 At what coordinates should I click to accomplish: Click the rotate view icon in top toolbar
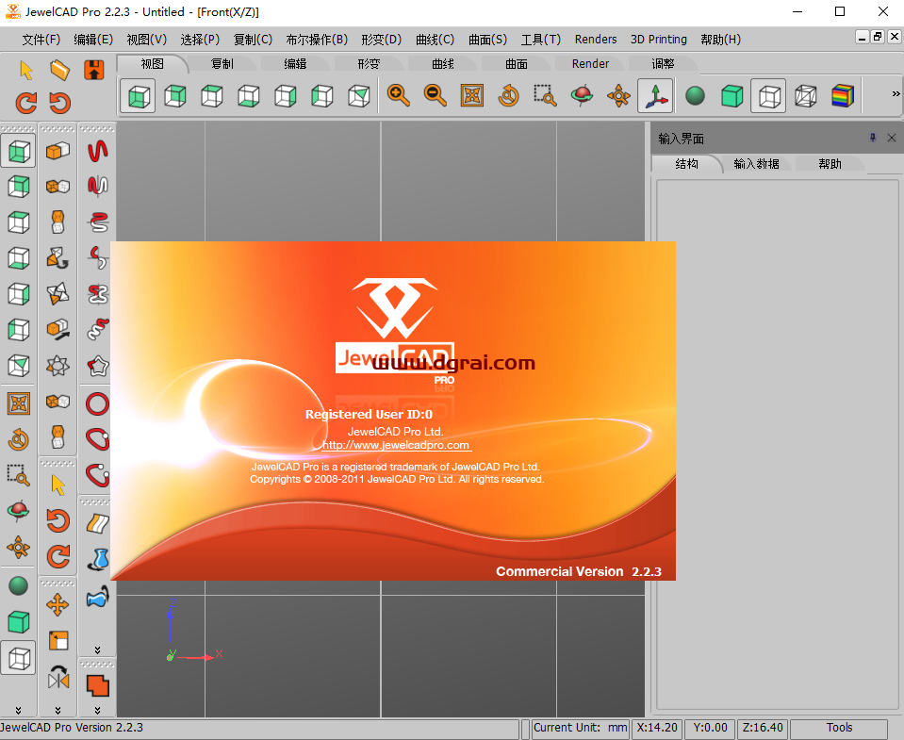point(508,95)
